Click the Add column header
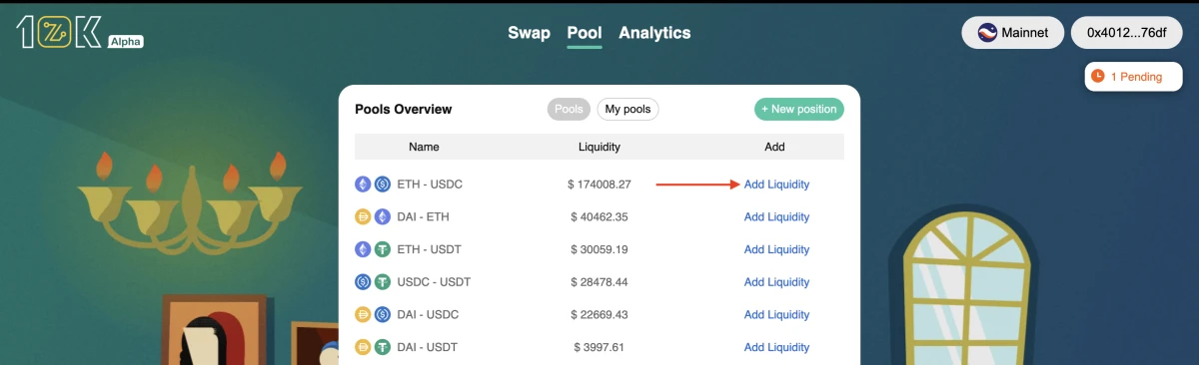The height and width of the screenshot is (365, 1199). pyautogui.click(x=775, y=147)
